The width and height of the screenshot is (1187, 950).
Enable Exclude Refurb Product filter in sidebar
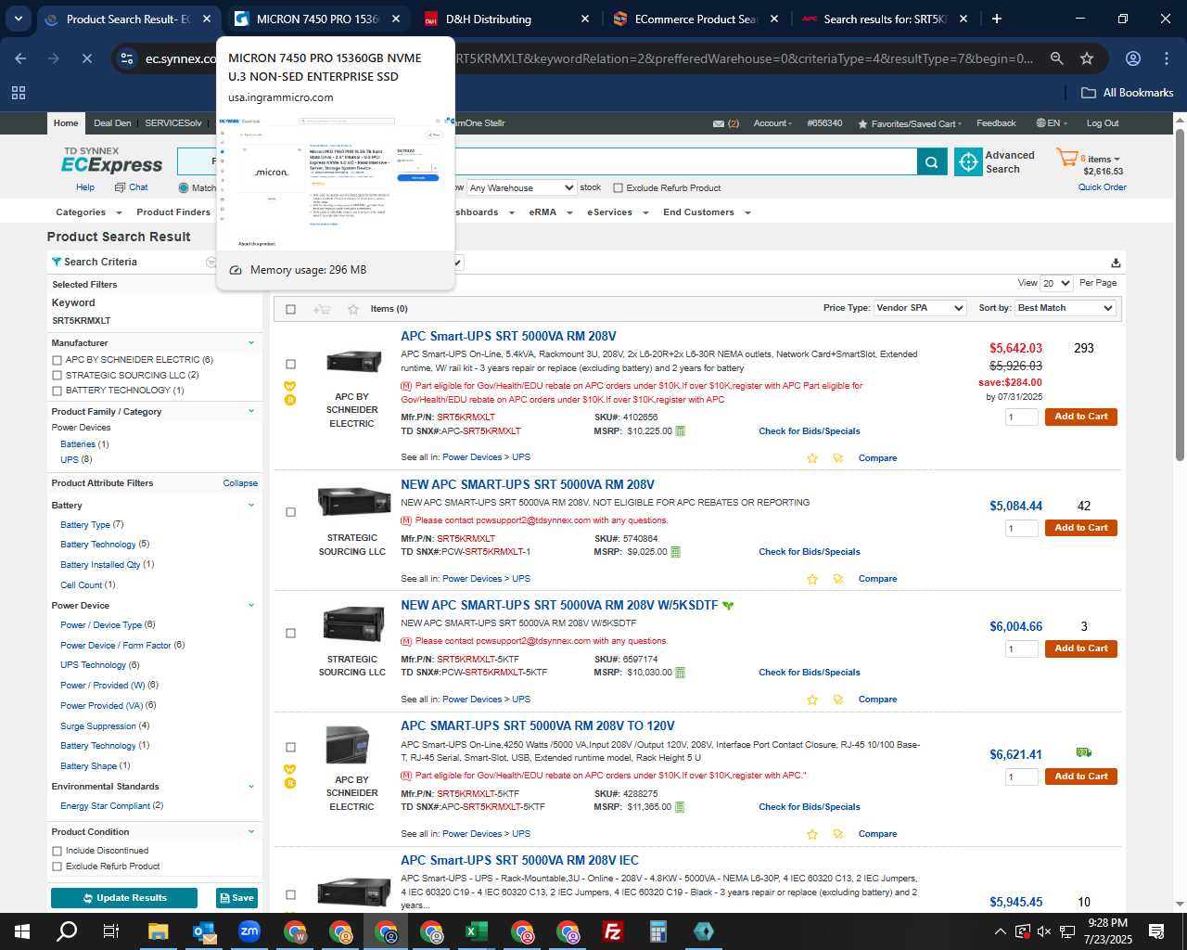coord(57,867)
